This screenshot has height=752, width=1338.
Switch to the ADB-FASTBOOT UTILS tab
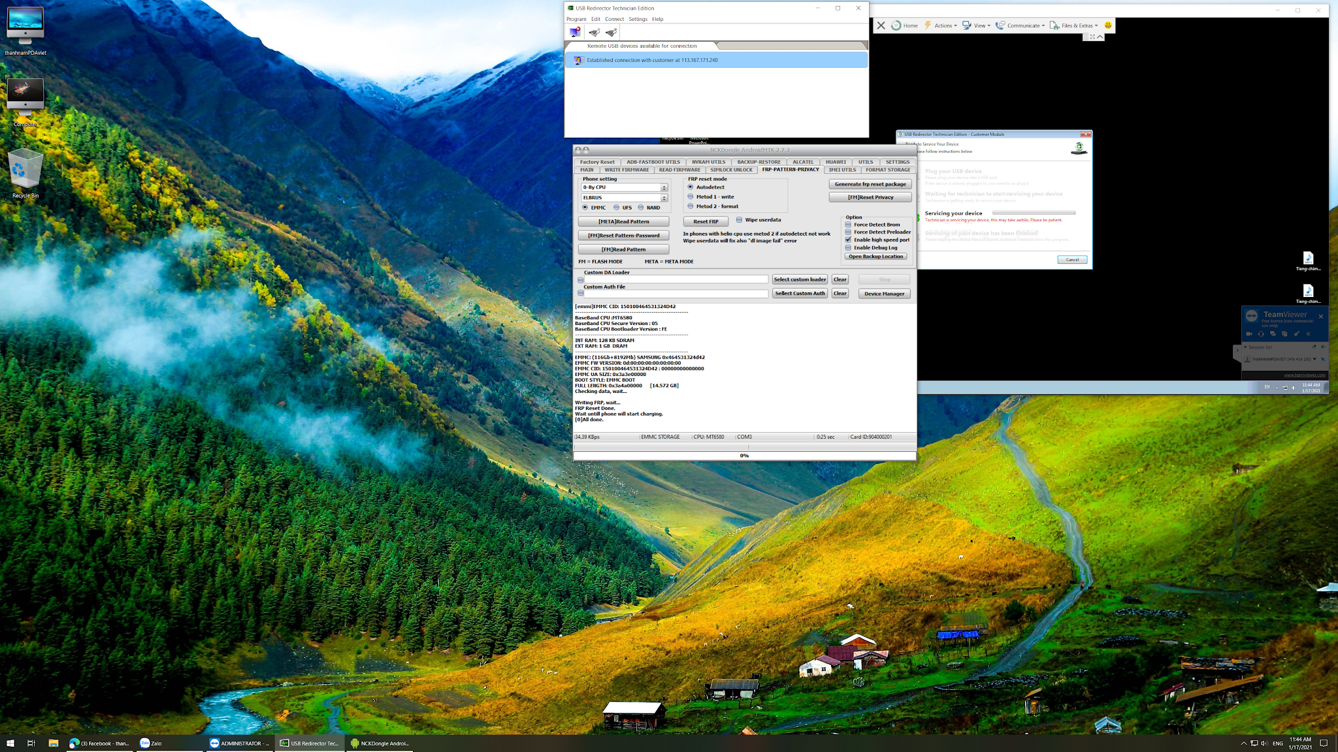point(653,162)
